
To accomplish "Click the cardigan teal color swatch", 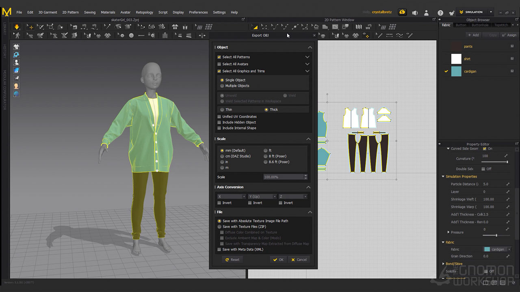I will click(x=456, y=71).
